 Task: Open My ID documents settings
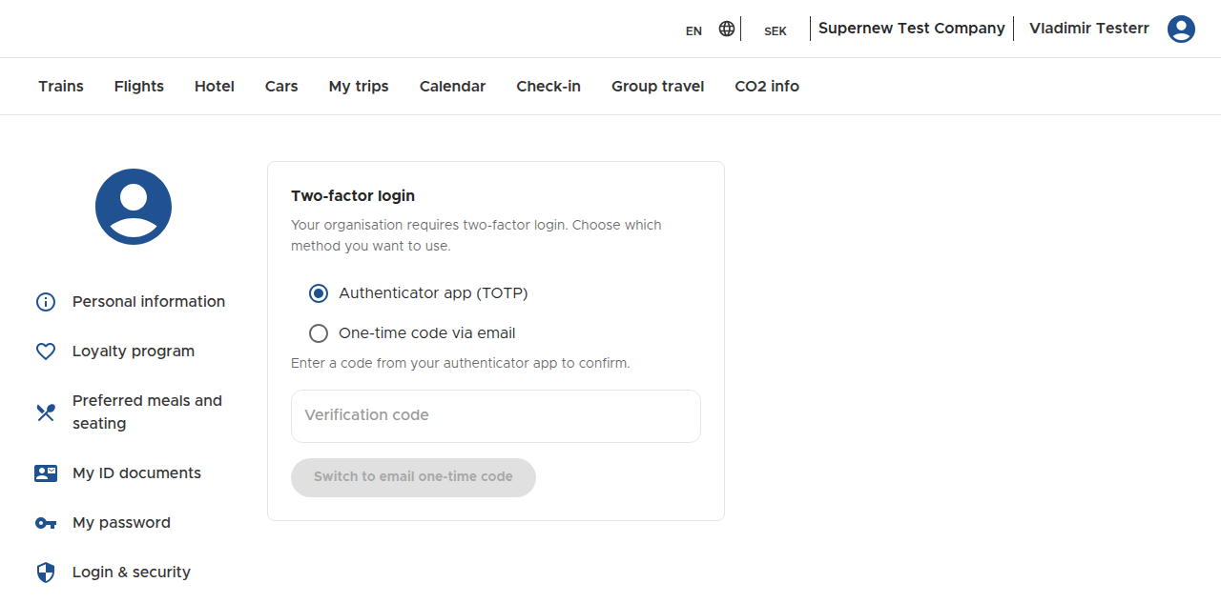coord(136,473)
